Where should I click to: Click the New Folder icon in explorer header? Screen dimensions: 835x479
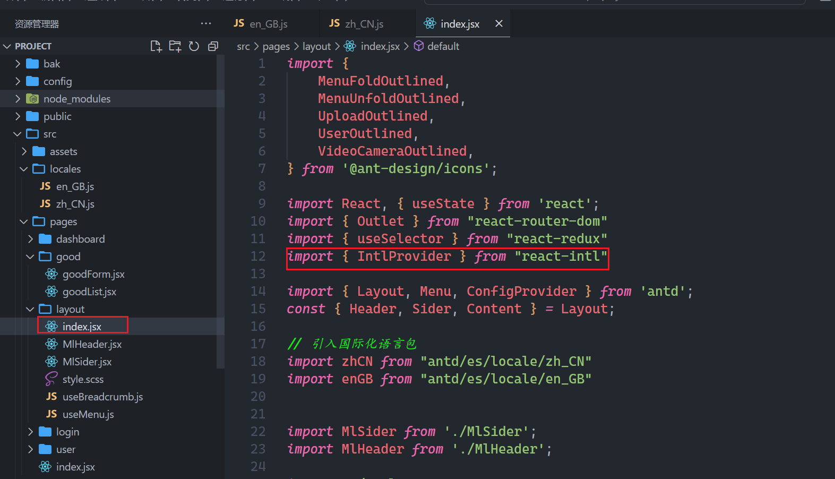[175, 46]
